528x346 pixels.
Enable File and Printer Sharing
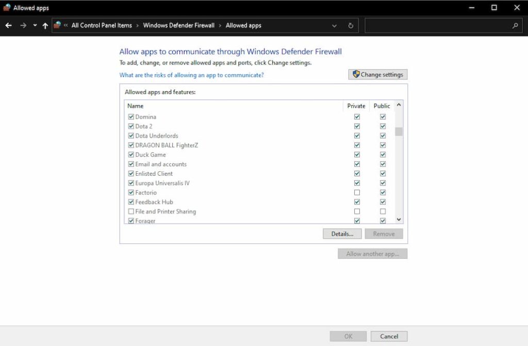tap(131, 211)
